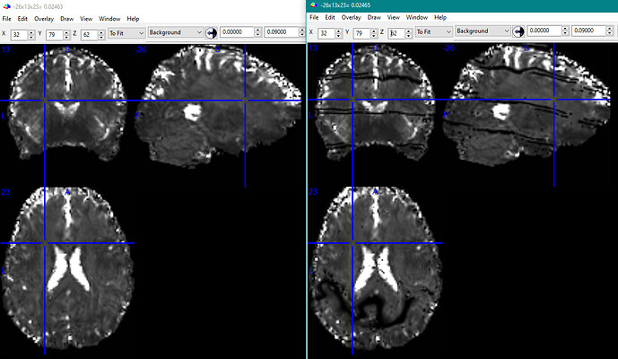Open the View menu in the right window
This screenshot has width=618, height=359.
pos(394,17)
